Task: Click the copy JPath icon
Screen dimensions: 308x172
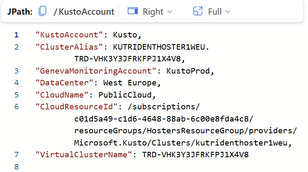Action: click(x=42, y=12)
